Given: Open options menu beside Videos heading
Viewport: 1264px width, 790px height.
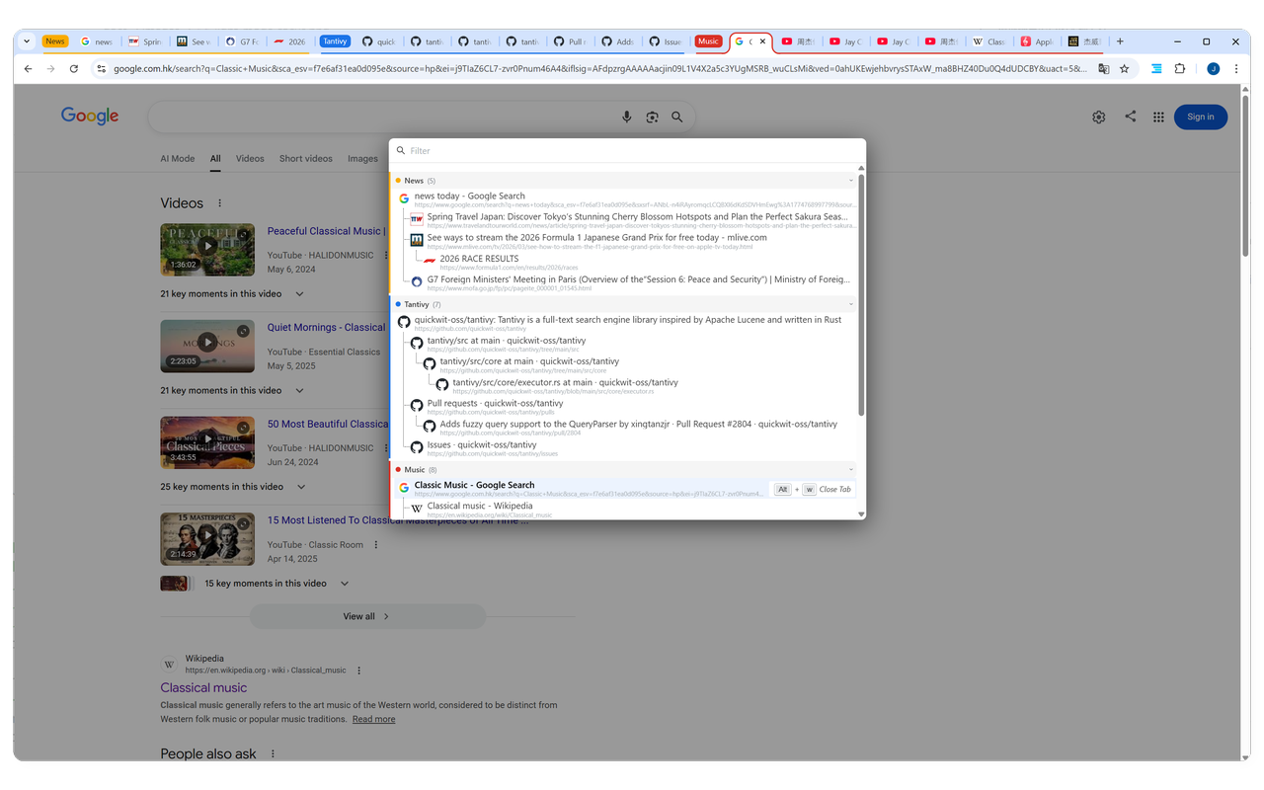Looking at the screenshot, I should click(x=219, y=203).
